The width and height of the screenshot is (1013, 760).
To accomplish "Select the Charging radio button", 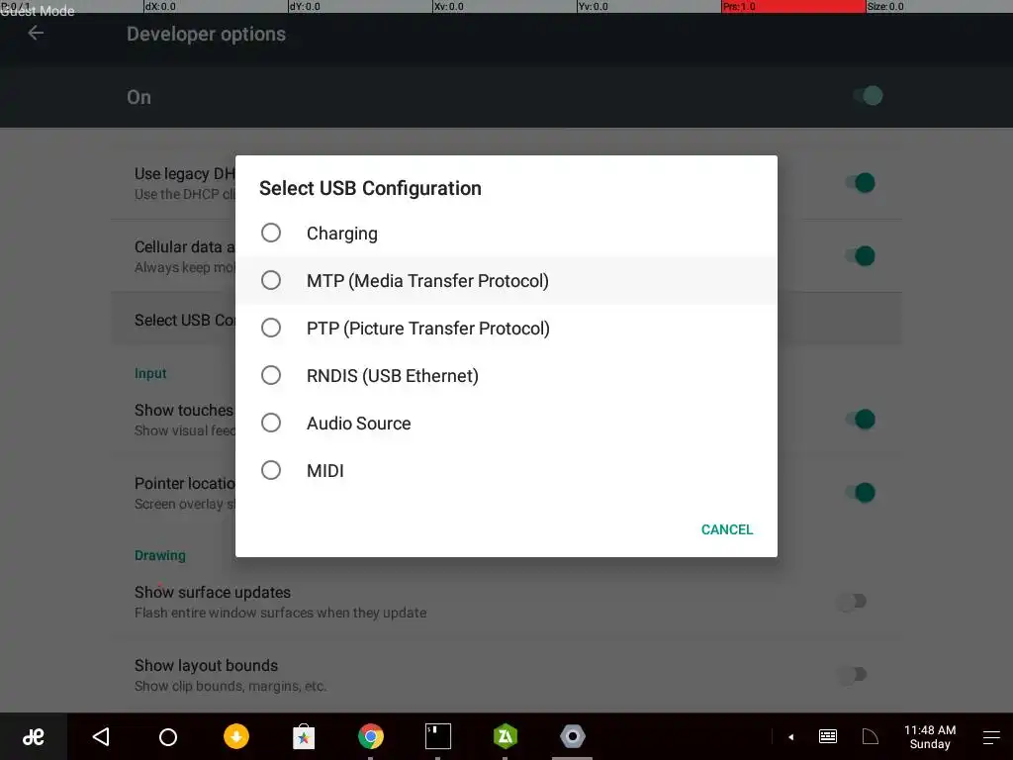I will click(271, 233).
